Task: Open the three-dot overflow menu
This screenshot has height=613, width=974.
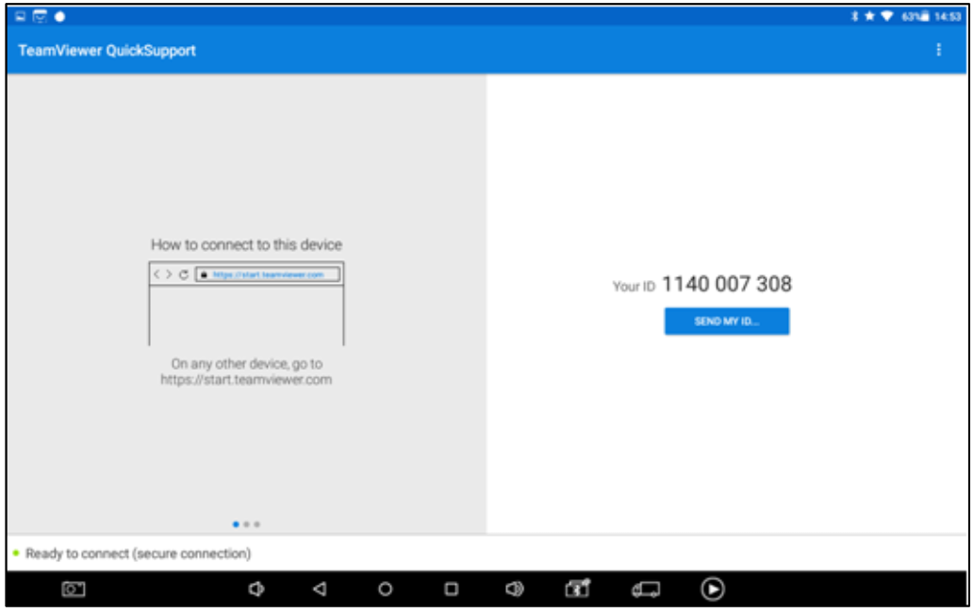Action: coord(938,50)
